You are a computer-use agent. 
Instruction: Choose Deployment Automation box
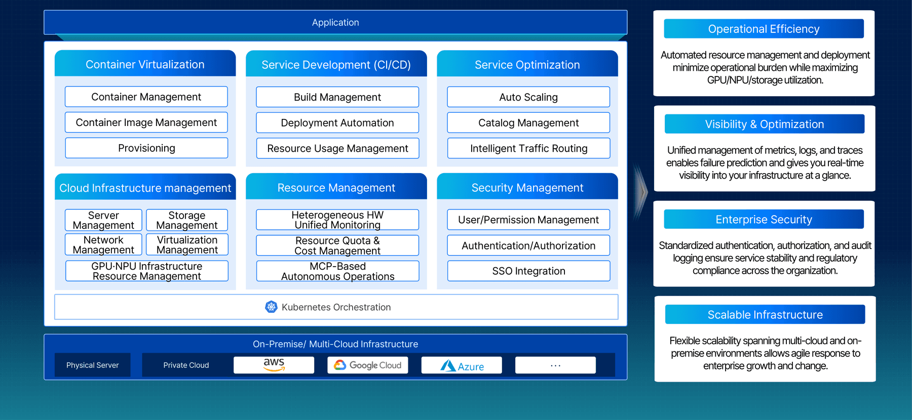point(337,122)
